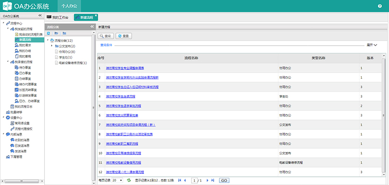
Task: Click the 批量转移 users icon
Action: 8,112
